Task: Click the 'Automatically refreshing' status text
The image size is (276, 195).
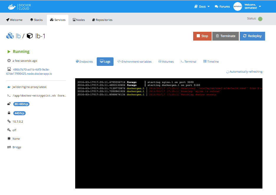Action: click(246, 71)
